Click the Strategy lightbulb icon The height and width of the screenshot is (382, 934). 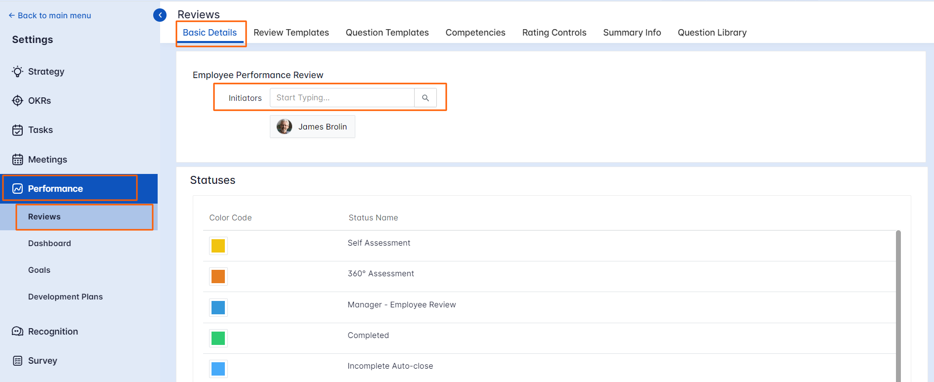18,72
